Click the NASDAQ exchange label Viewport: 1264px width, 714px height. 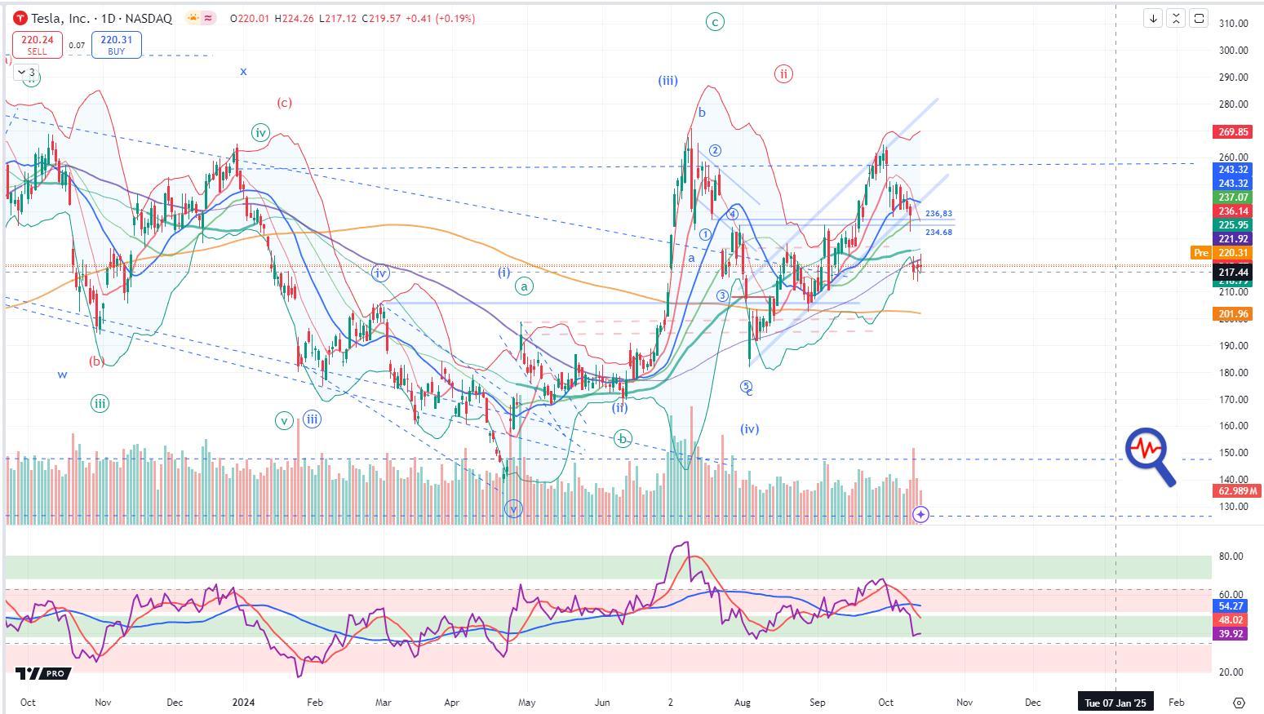148,18
